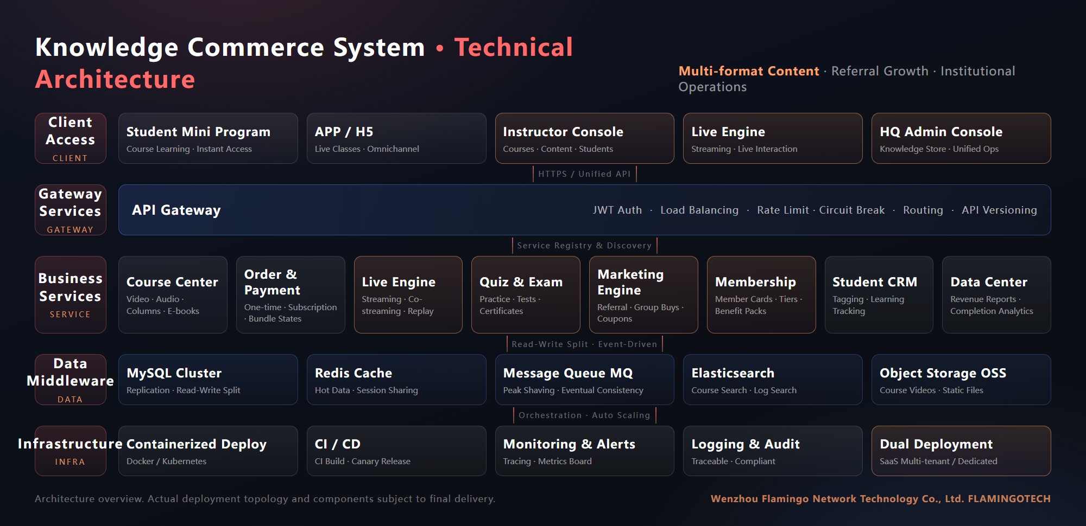This screenshot has width=1086, height=526.
Task: Click the Live Engine card in the Business Services row
Action: pyautogui.click(x=408, y=294)
